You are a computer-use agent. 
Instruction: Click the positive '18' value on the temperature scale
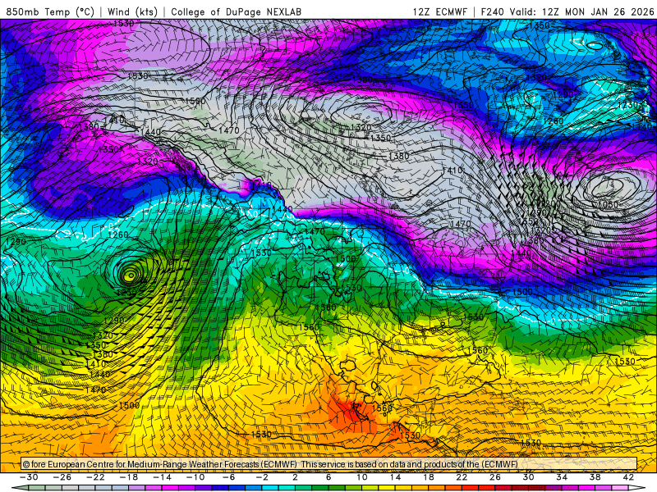pyautogui.click(x=428, y=477)
